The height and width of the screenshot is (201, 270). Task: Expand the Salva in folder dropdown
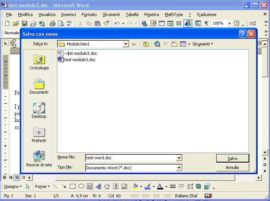126,44
